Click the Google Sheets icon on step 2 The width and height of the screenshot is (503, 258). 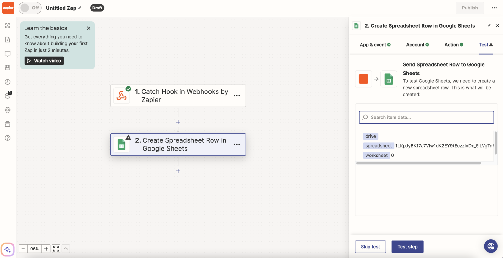click(121, 145)
